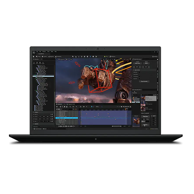Toggle the Snap Rotation checkbox

point(139,76)
